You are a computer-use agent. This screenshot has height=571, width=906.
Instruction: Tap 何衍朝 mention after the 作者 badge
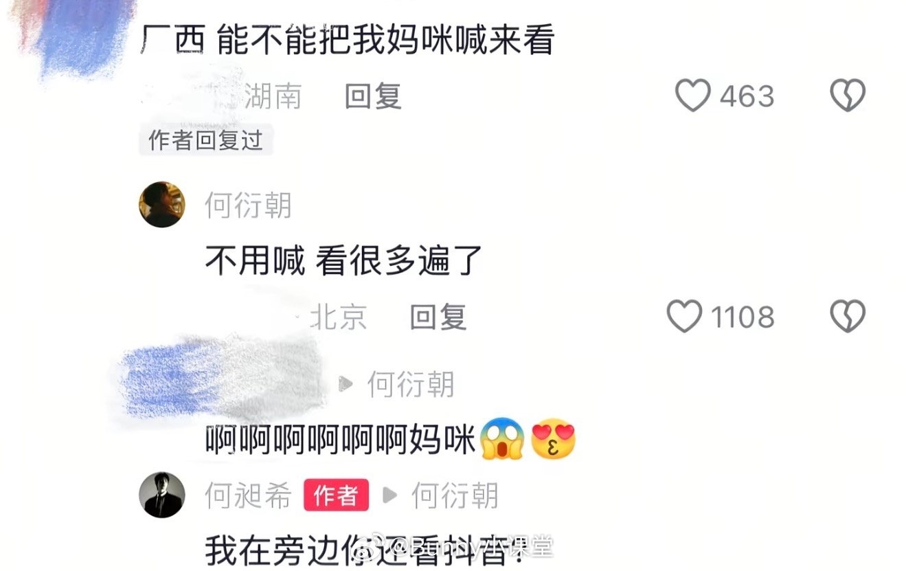pos(455,495)
